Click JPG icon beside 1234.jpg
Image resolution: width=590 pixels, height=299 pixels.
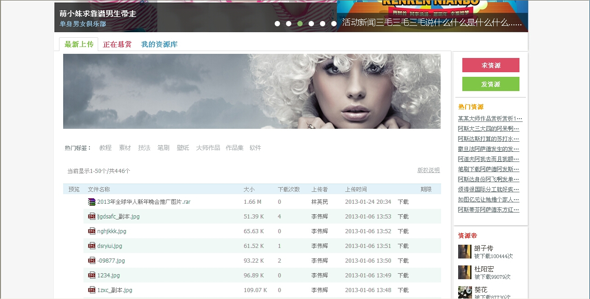pyautogui.click(x=92, y=276)
